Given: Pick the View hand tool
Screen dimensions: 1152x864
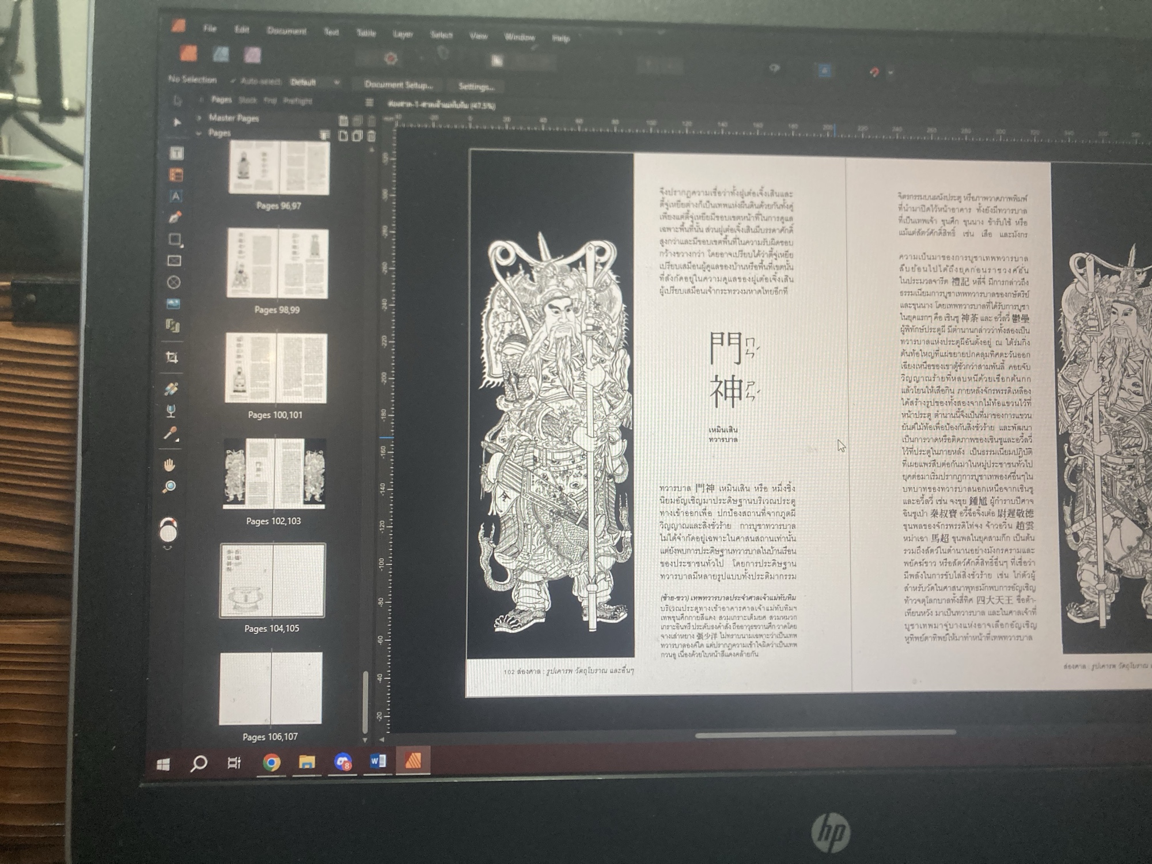Looking at the screenshot, I should pyautogui.click(x=169, y=464).
